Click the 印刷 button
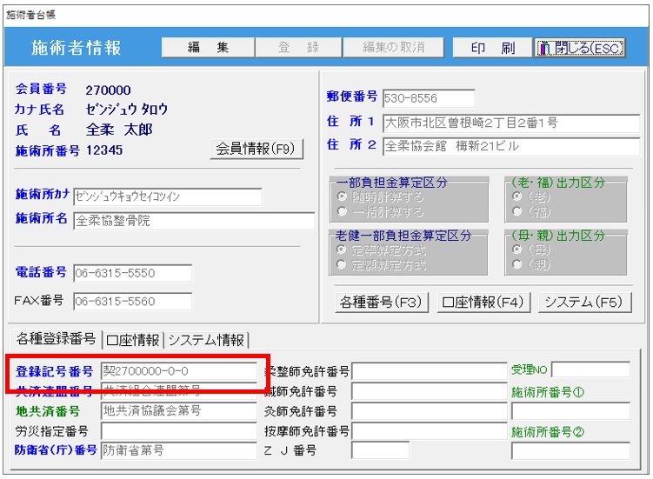The width and height of the screenshot is (653, 479). pyautogui.click(x=492, y=49)
